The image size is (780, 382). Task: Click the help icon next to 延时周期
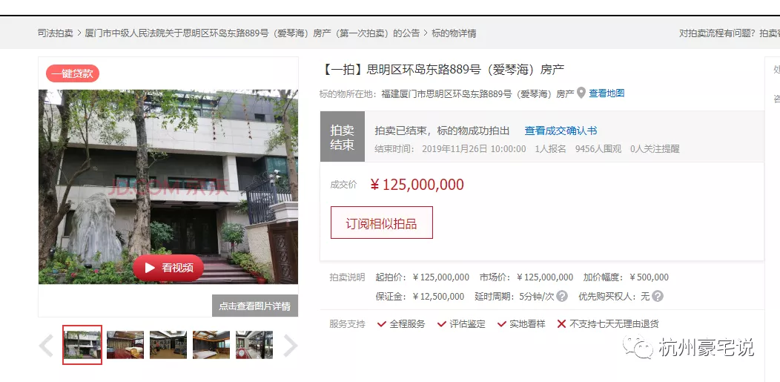[x=561, y=297]
